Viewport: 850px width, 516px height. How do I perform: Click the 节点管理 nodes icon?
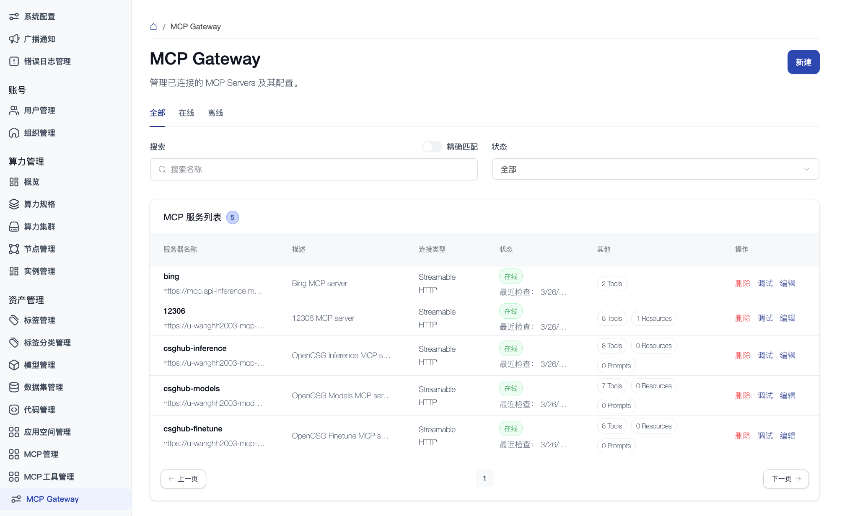14,249
